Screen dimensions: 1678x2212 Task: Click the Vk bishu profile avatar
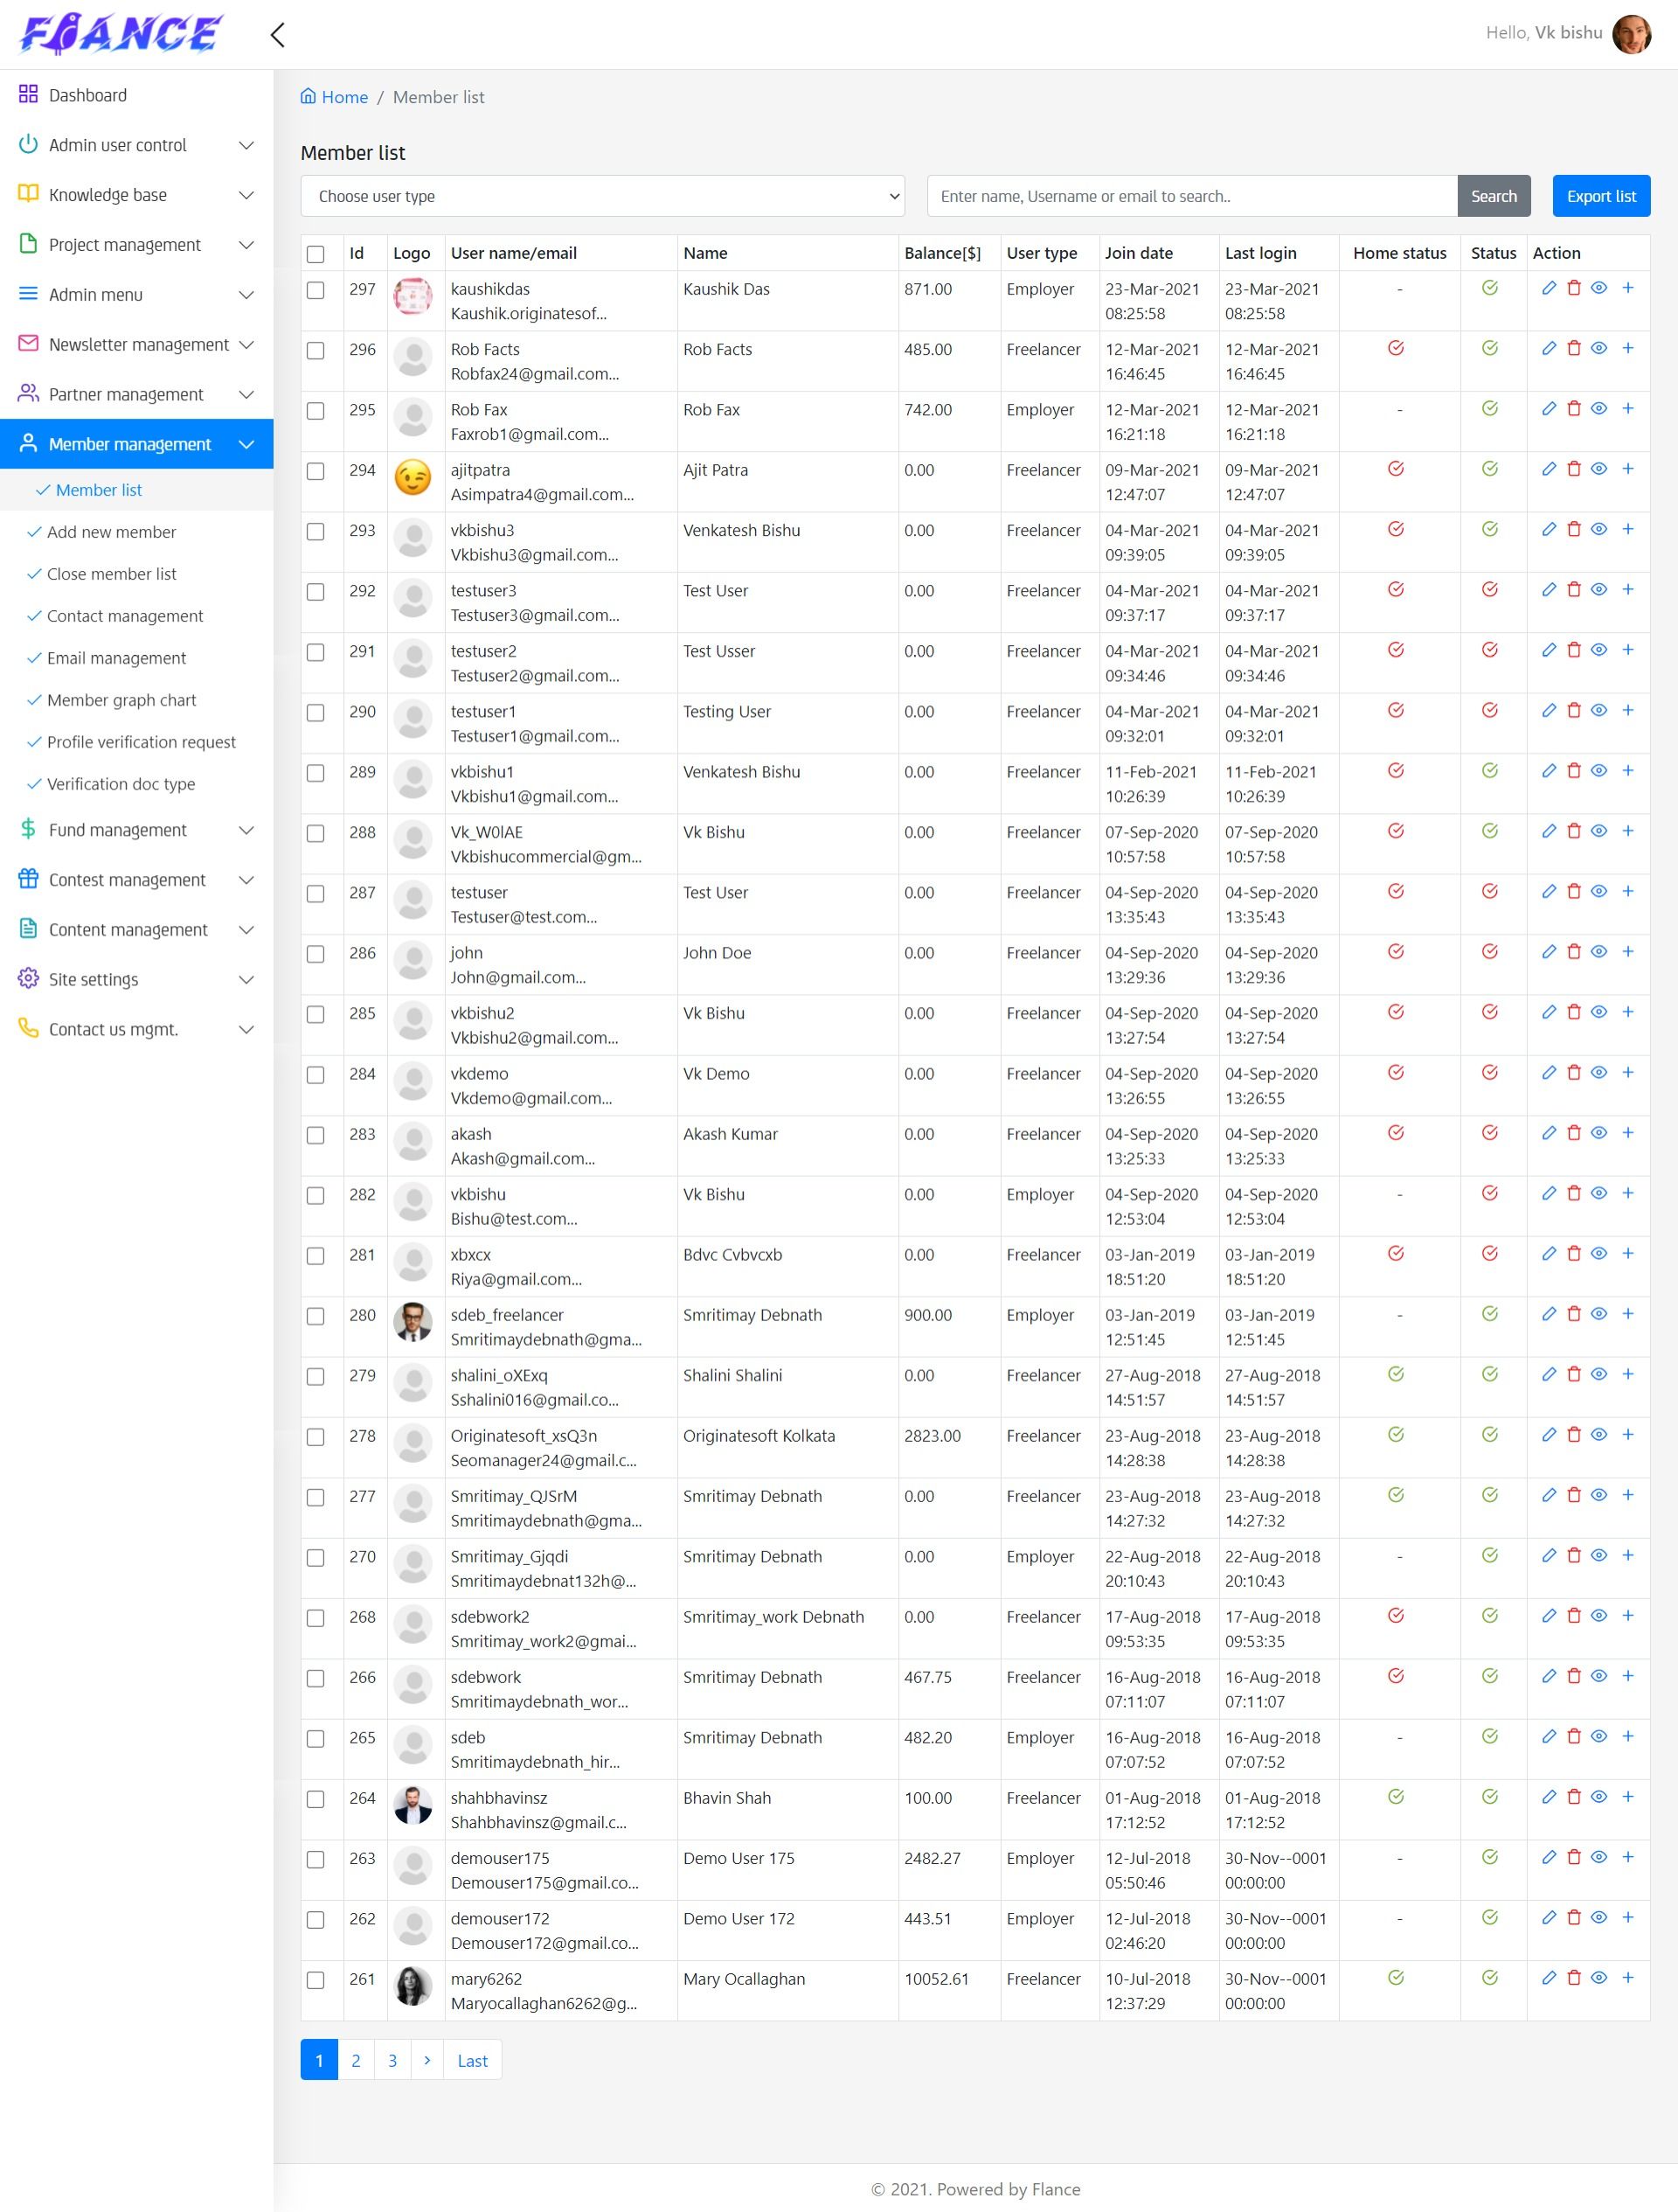click(1631, 34)
